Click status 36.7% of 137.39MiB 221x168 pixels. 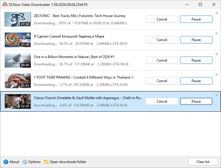click(81, 64)
